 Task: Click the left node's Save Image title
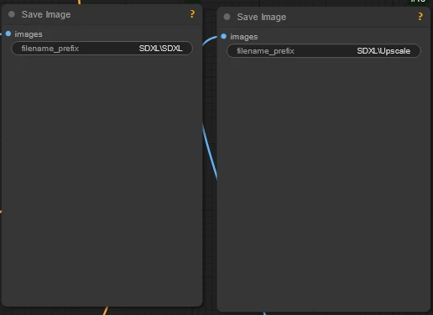pyautogui.click(x=46, y=14)
